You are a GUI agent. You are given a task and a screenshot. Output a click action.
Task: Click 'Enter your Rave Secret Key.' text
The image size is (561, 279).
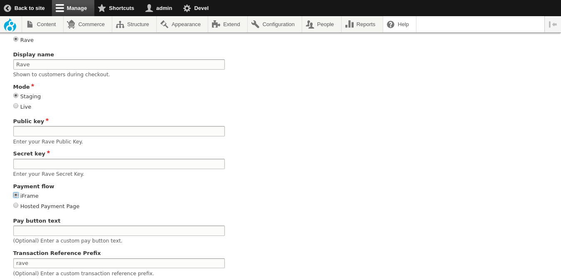tap(49, 174)
